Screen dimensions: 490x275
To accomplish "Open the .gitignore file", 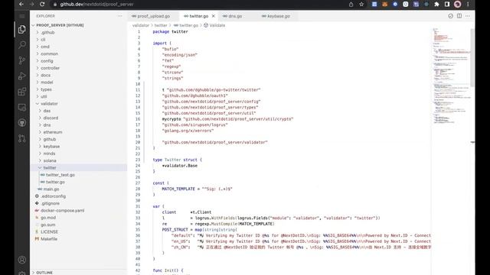I will 50,203.
